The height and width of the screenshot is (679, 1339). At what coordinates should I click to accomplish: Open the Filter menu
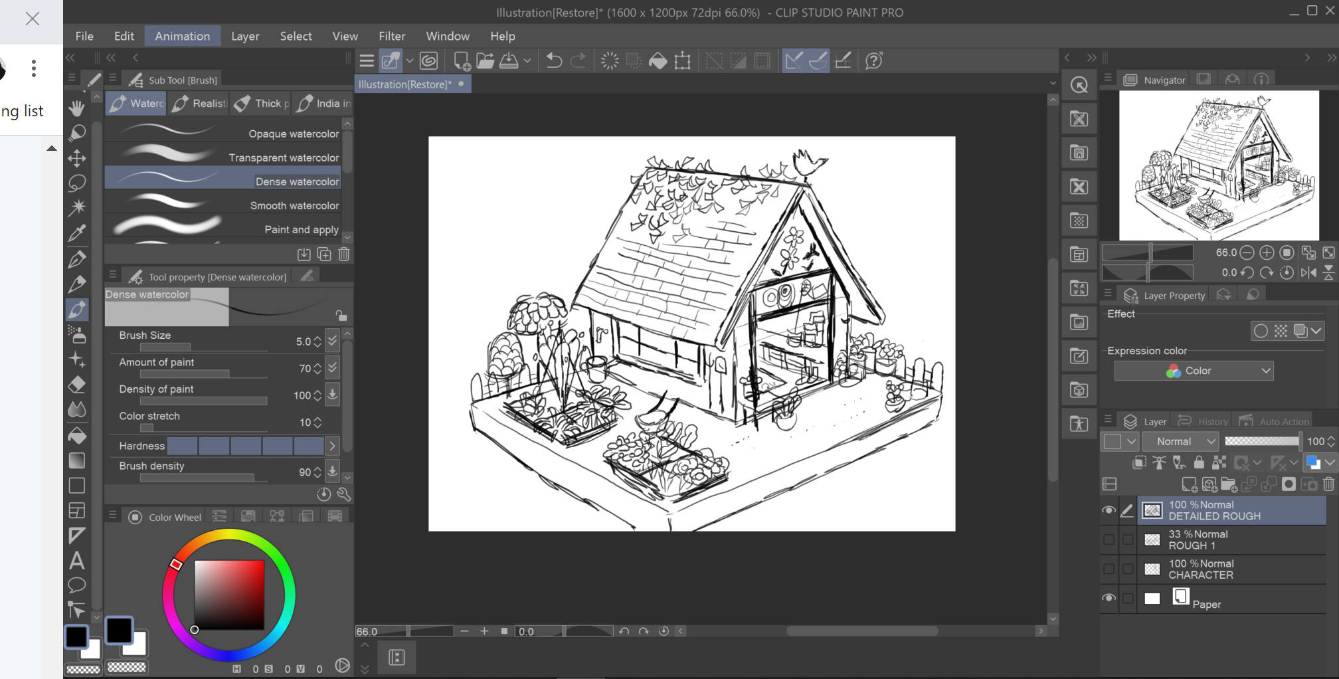click(392, 36)
